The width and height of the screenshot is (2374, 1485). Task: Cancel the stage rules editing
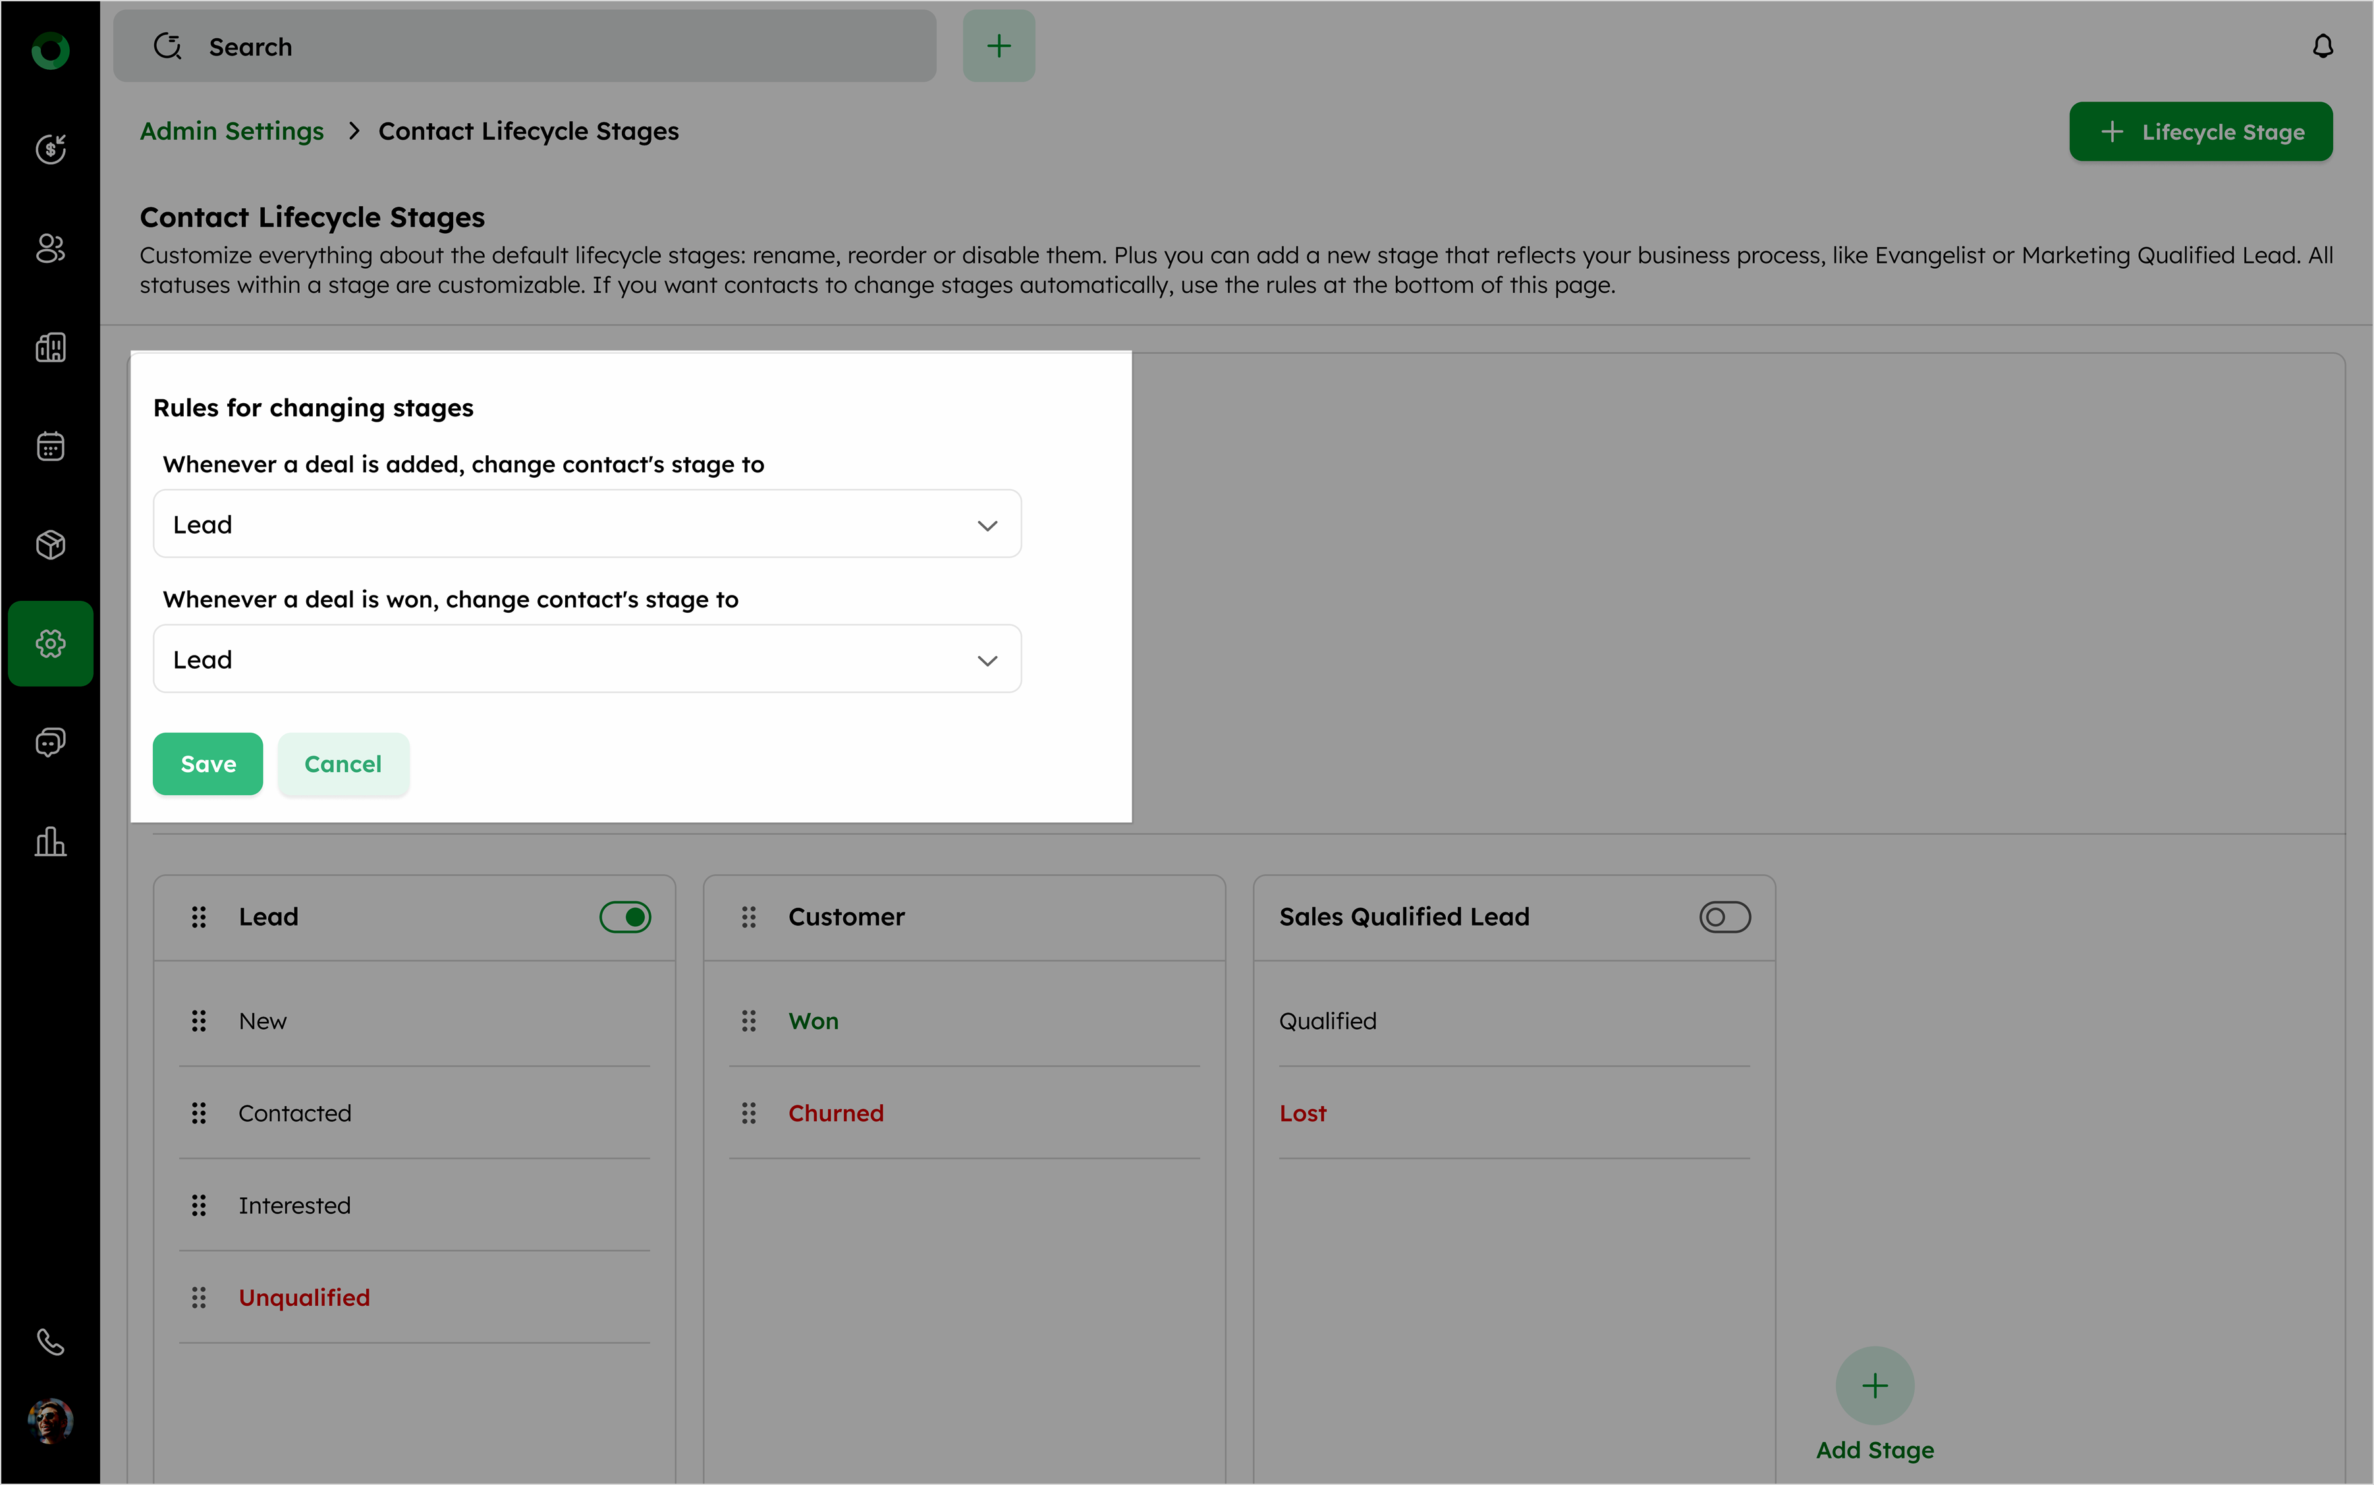coord(343,764)
